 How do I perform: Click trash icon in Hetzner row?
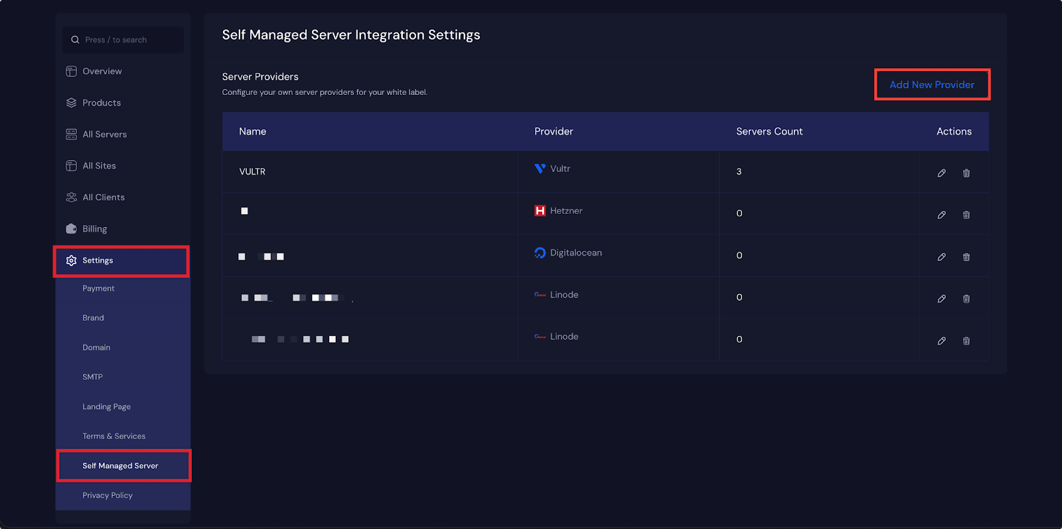pyautogui.click(x=966, y=215)
